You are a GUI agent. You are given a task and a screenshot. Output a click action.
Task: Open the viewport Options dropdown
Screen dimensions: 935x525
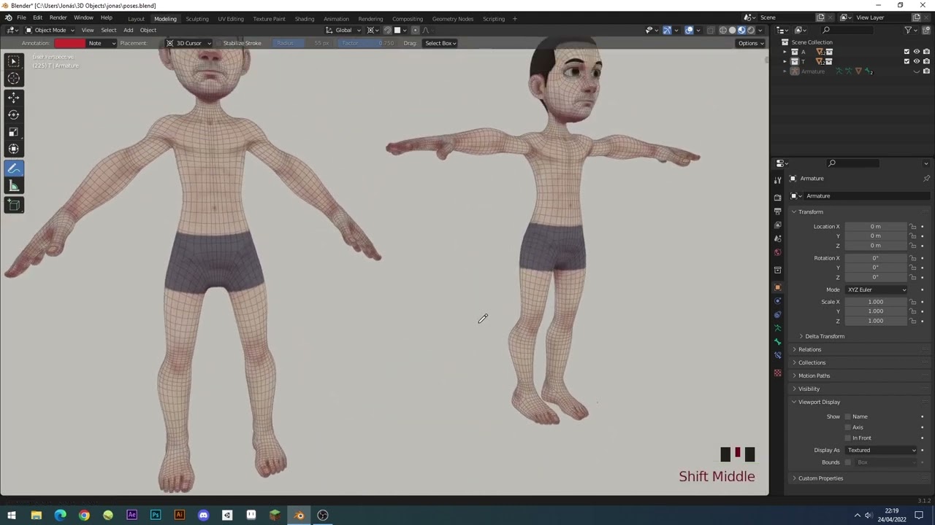[x=750, y=43]
